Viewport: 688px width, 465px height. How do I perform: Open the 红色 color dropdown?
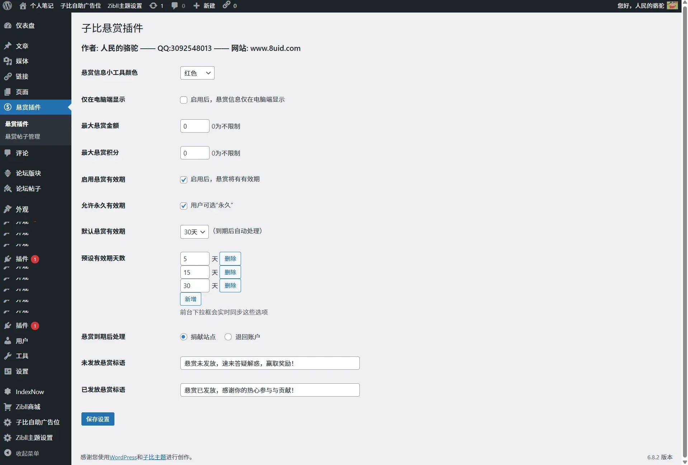197,73
